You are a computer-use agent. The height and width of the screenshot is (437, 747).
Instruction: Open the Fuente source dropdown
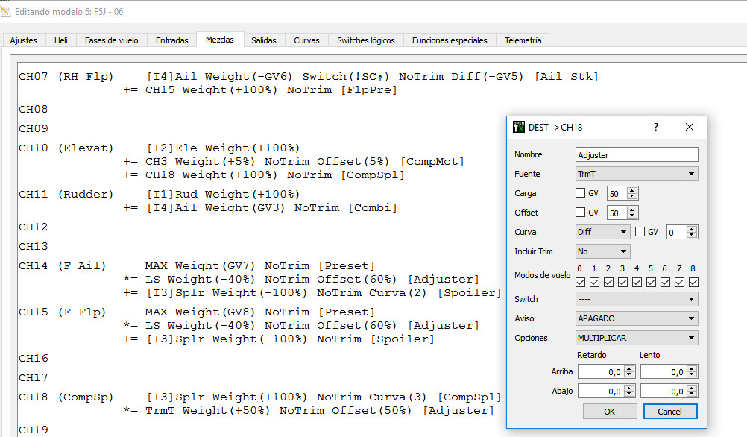pyautogui.click(x=637, y=174)
